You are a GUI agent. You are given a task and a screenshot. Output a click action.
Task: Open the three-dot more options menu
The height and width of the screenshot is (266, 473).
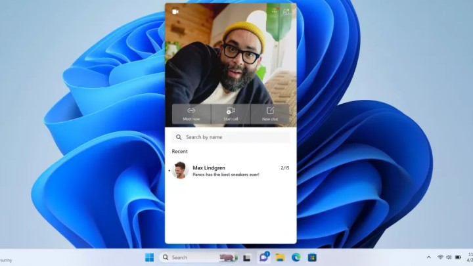tap(274, 12)
